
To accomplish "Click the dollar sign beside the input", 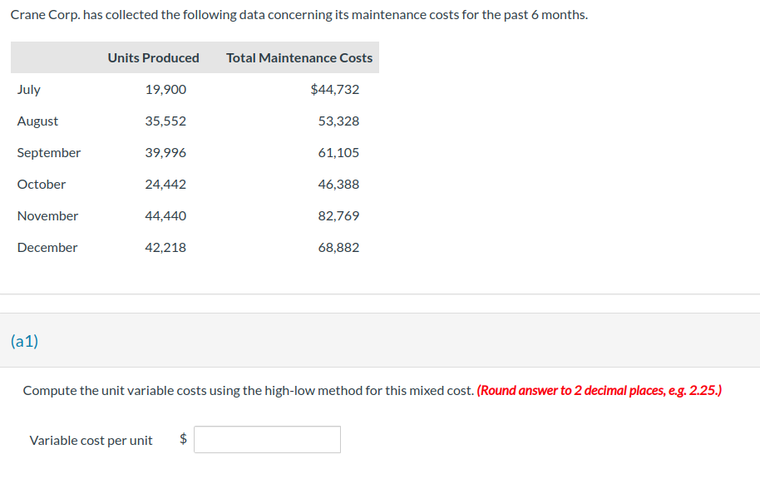I will pos(183,439).
